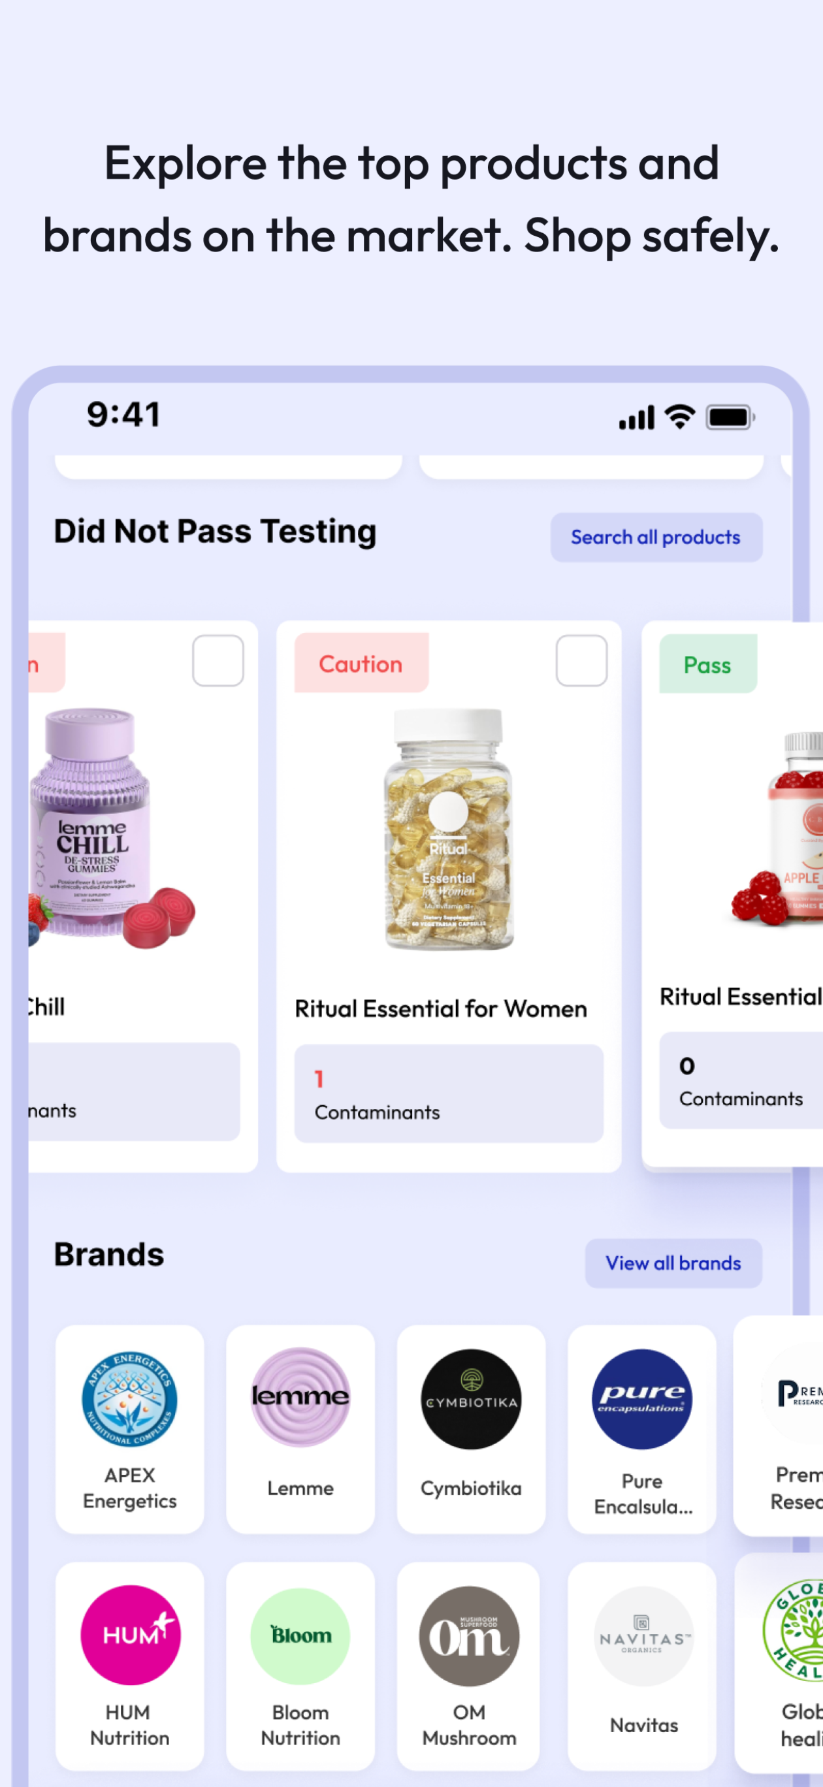Screen dimensions: 823x1787
Task: Click Search all products button
Action: pos(656,538)
